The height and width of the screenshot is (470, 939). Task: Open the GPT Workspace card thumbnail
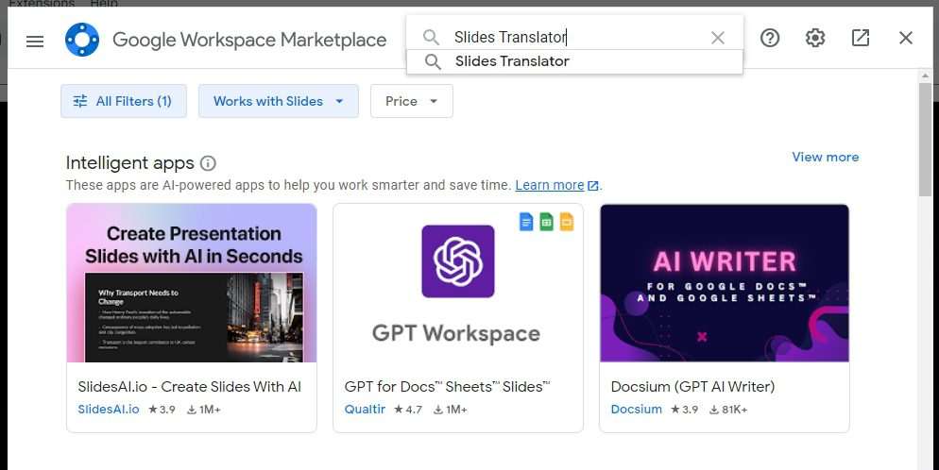click(x=457, y=283)
